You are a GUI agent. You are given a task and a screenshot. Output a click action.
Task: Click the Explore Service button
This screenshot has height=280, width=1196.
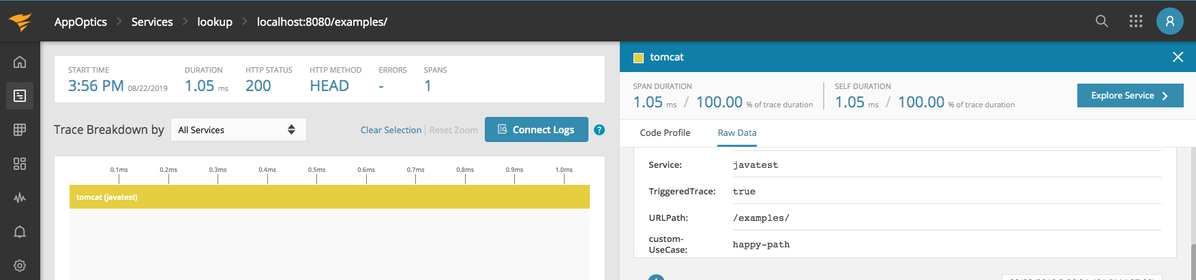click(x=1130, y=96)
